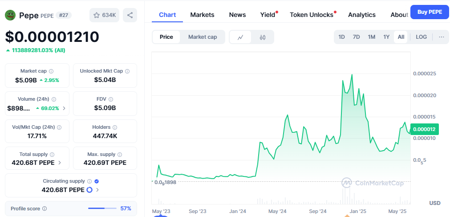This screenshot has width=450, height=217.
Task: Click info icon beside Volume (24h)
Action: 54,99
